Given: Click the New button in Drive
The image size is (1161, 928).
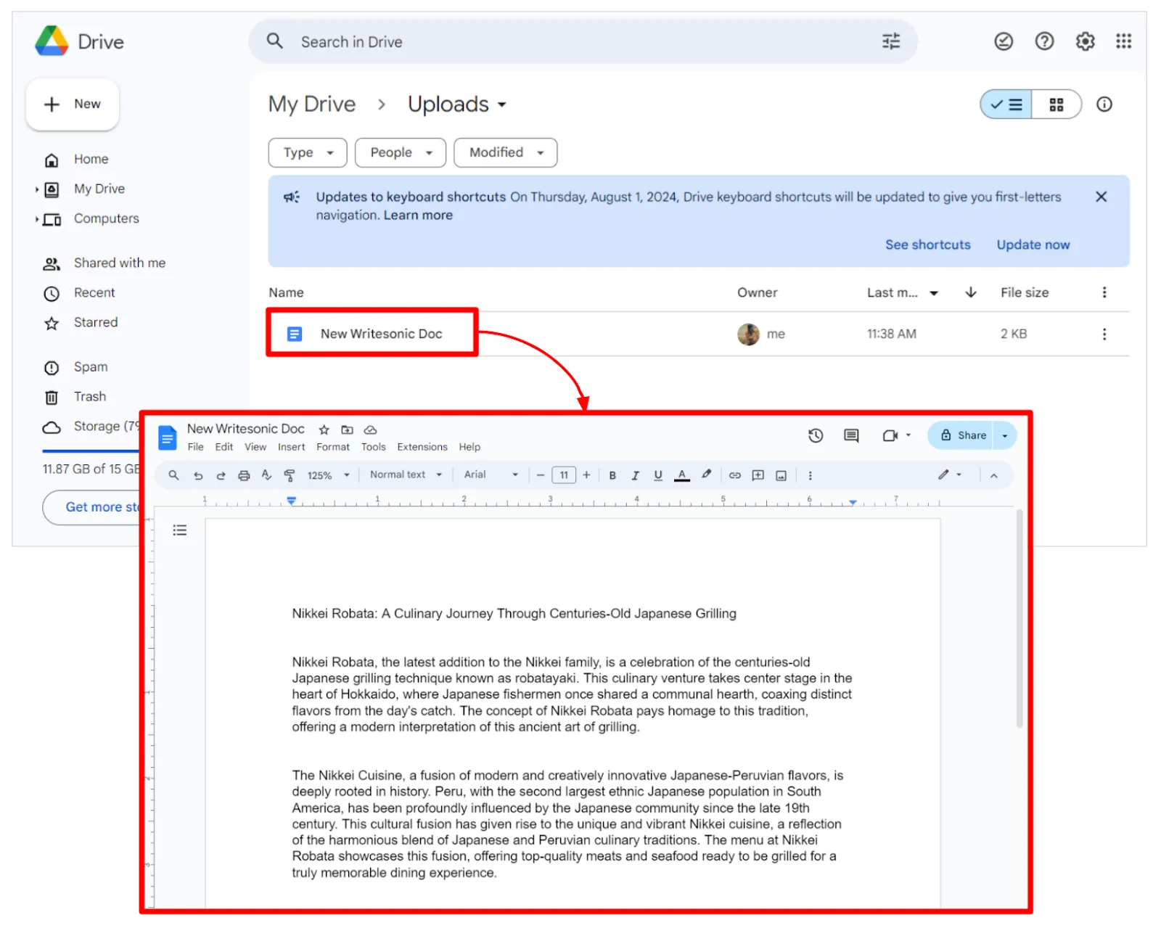Looking at the screenshot, I should 73,104.
